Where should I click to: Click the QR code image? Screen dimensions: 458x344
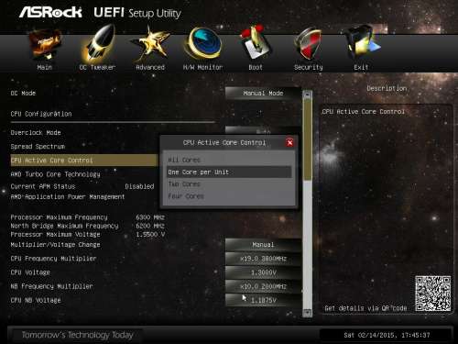(433, 294)
